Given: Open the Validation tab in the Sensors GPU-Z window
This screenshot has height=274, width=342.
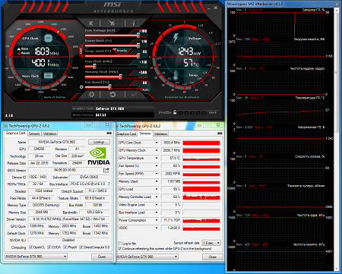Looking at the screenshot, I should point(160,134).
